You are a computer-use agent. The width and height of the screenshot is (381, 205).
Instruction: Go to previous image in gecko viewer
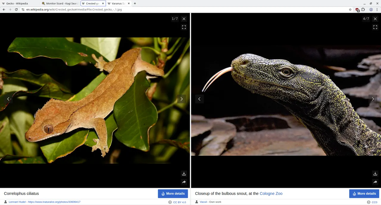(8, 99)
